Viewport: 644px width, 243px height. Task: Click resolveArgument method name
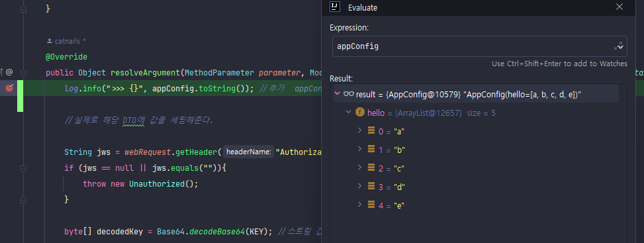click(146, 73)
